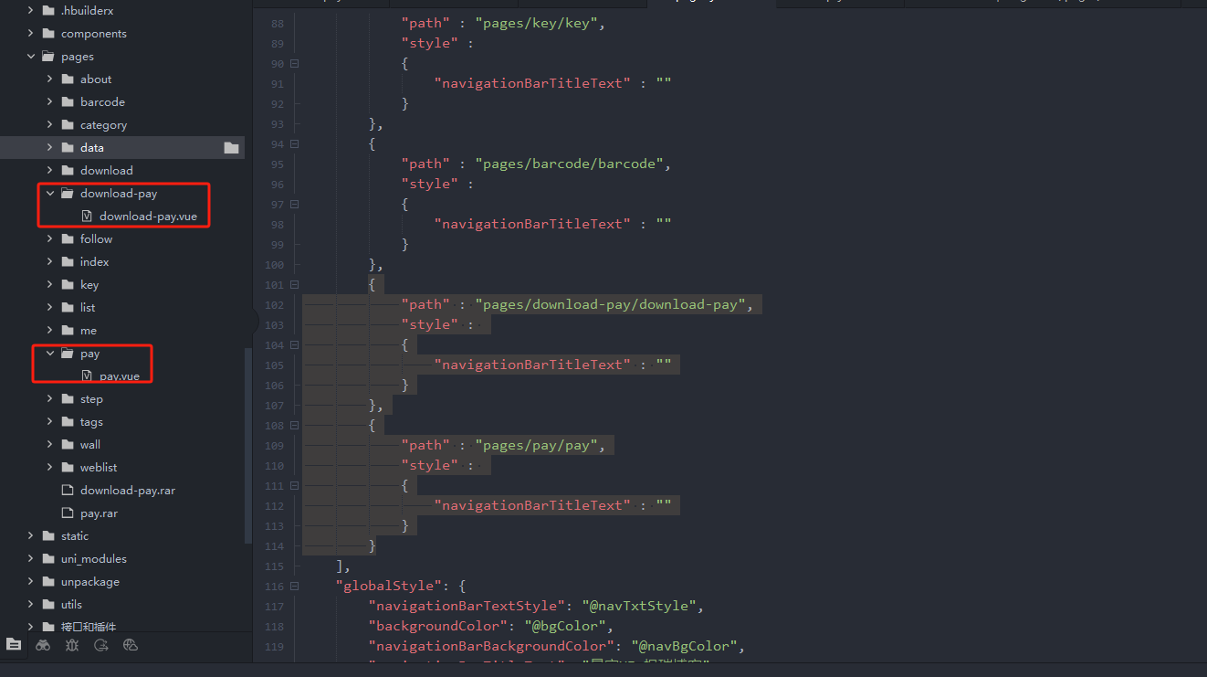Click the sync arrow circle icon
1207x677 pixels.
(x=101, y=644)
